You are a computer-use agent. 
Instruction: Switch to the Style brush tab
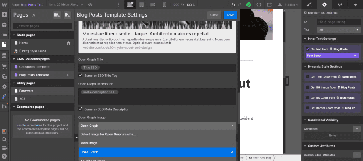309,4
